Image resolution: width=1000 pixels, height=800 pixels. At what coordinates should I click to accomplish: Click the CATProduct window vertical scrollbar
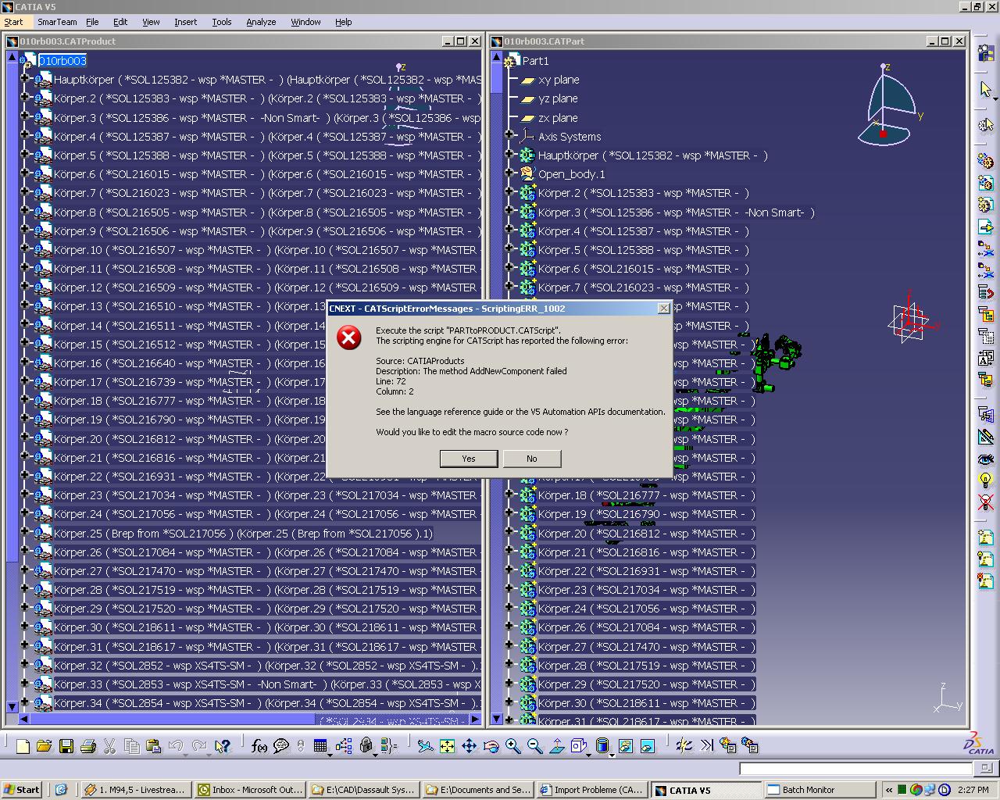click(x=12, y=383)
